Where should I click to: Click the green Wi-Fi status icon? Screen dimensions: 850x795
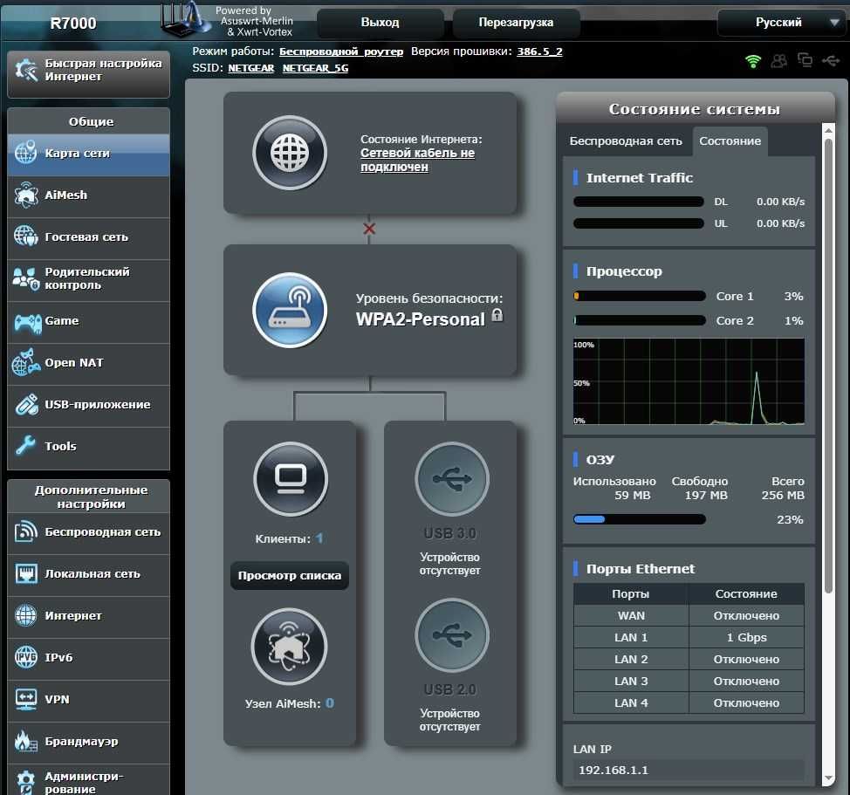tap(753, 61)
